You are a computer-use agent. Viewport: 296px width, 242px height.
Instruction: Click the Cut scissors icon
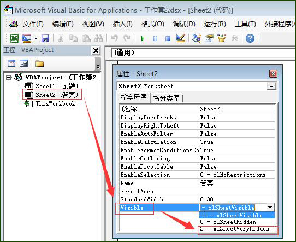(61, 38)
